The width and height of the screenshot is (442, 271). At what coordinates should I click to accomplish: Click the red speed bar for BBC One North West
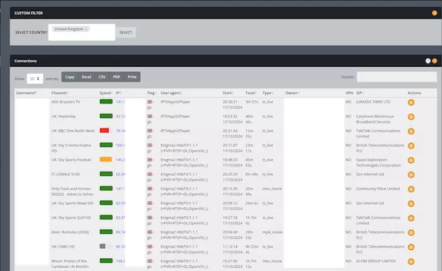[x=104, y=130]
